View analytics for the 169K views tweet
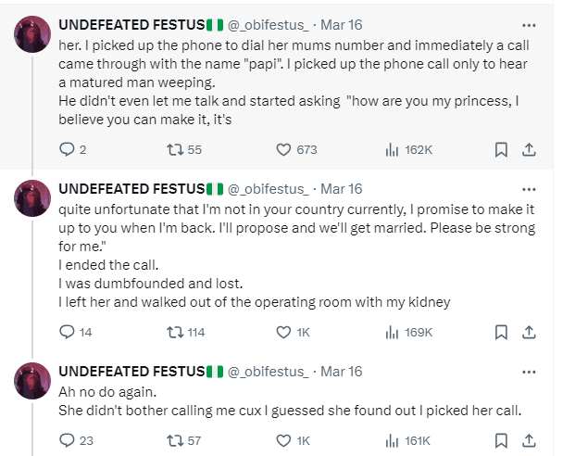 [x=391, y=332]
